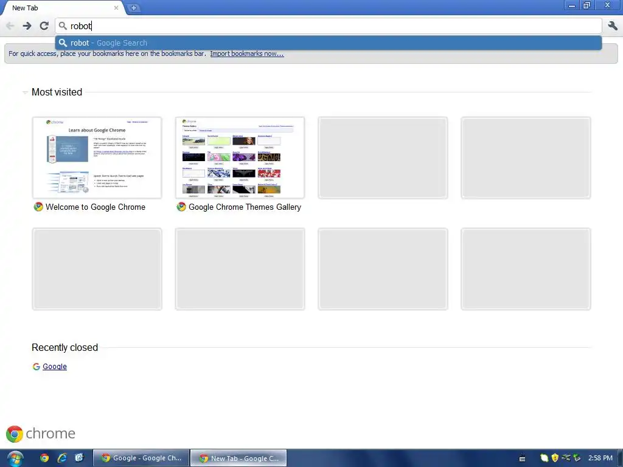Minimize the Chrome window
This screenshot has width=623, height=467.
coord(571,5)
